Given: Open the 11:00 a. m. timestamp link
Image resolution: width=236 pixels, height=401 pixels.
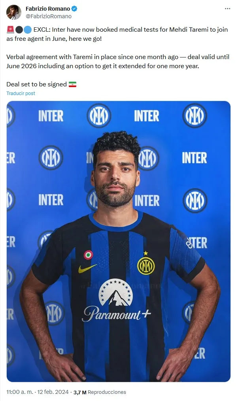Looking at the screenshot, I should [x=20, y=392].
